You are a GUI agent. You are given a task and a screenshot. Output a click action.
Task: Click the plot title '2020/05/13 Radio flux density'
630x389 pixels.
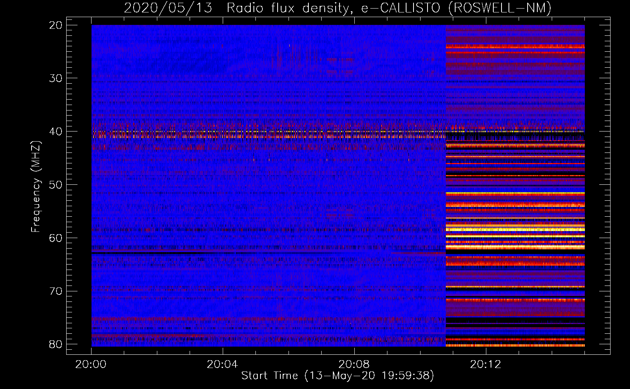tap(338, 8)
